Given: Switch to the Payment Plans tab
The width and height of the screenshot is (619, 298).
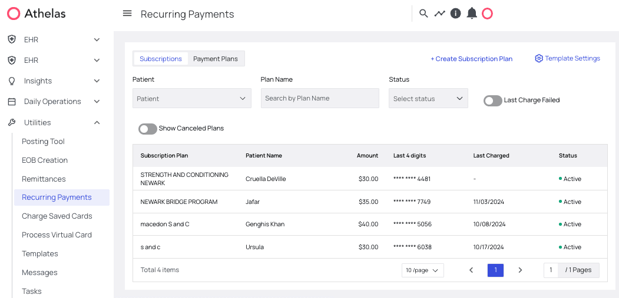Looking at the screenshot, I should 216,59.
